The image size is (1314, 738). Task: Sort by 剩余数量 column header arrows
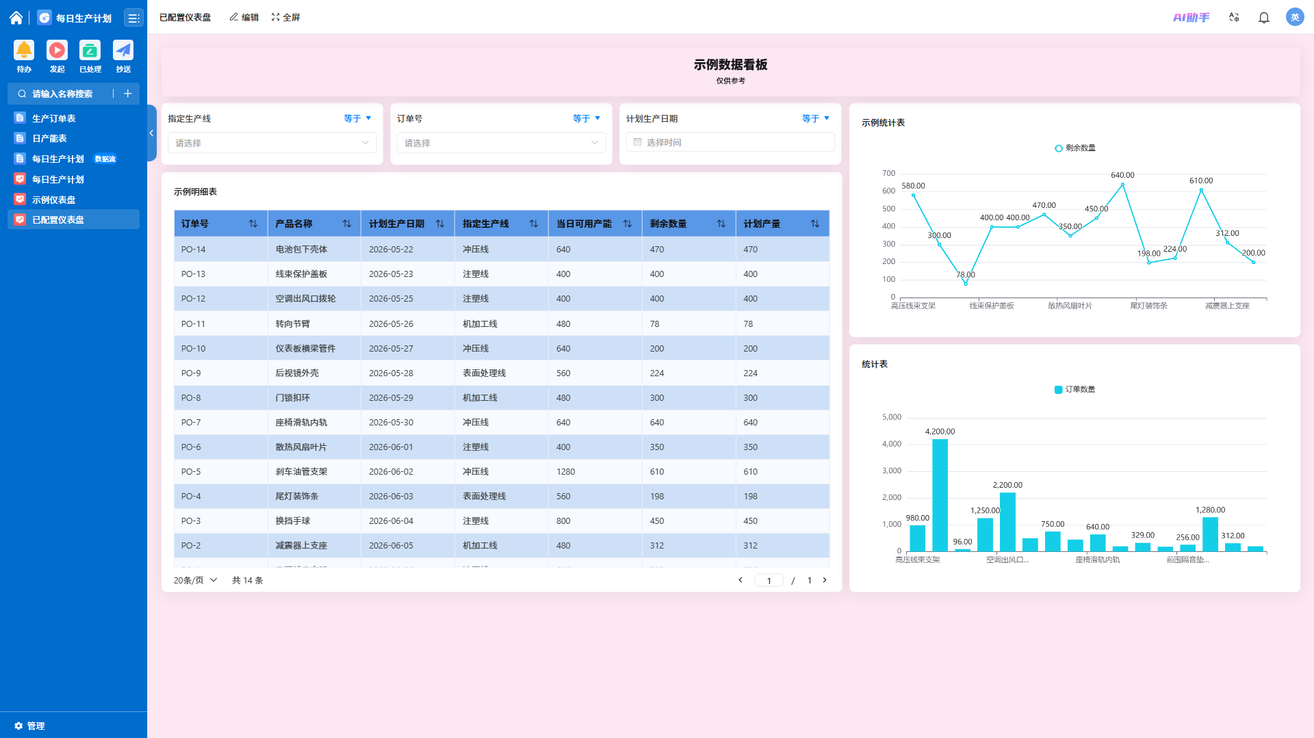click(721, 224)
